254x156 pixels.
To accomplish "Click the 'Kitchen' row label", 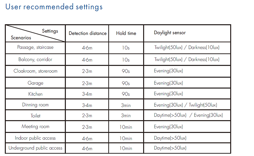I will click(x=35, y=94).
